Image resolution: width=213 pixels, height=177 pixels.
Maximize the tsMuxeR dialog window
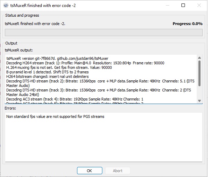coord(183,5)
